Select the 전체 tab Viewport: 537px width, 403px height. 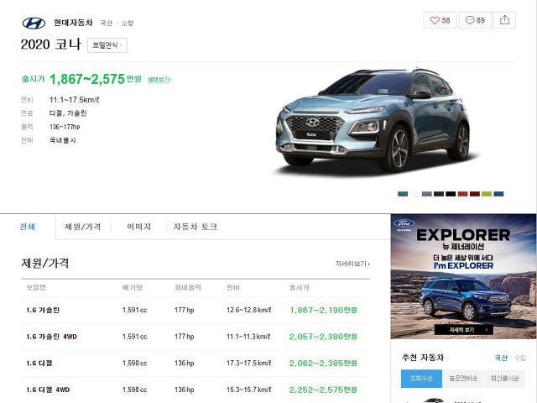point(28,227)
